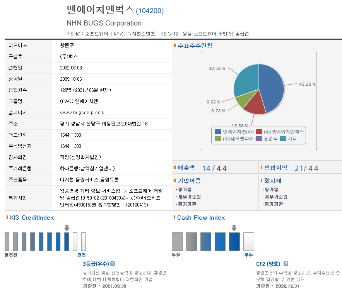The image size is (342, 293).
Task: Click the former name (주)벅스
Action: pyautogui.click(x=69, y=57)
